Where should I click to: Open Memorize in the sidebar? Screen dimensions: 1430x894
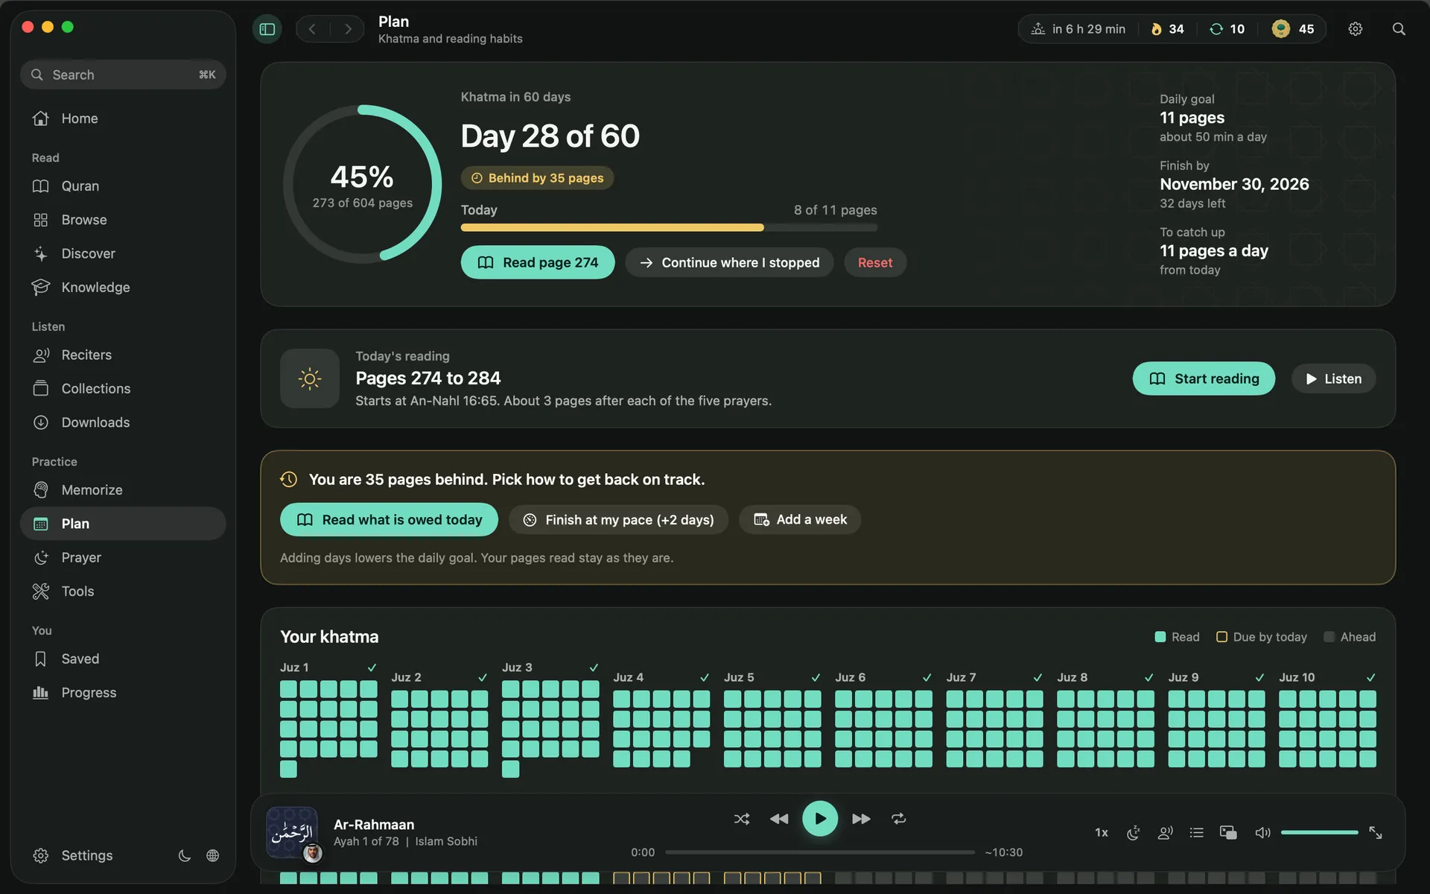coord(123,490)
